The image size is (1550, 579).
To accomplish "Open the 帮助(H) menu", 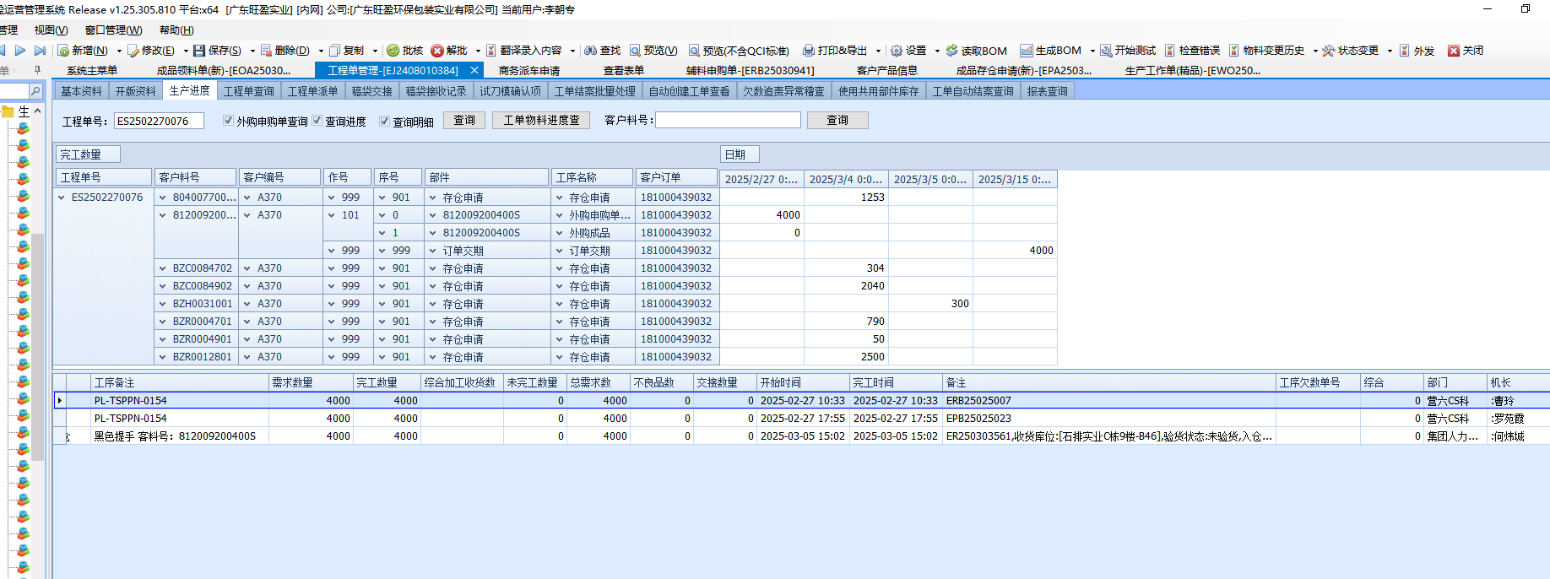I will (176, 30).
